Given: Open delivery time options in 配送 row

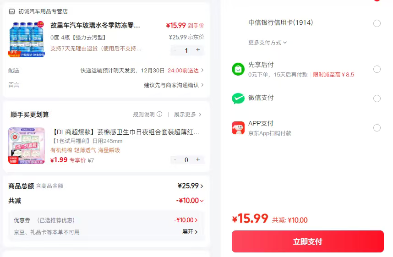Looking at the screenshot, I should (x=202, y=71).
